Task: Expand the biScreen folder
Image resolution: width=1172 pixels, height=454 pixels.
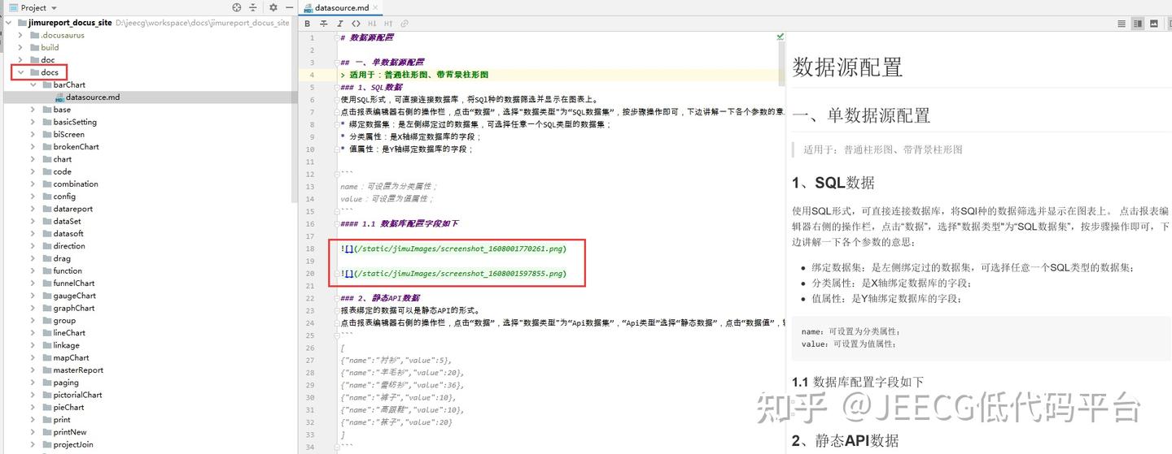Action: [33, 134]
